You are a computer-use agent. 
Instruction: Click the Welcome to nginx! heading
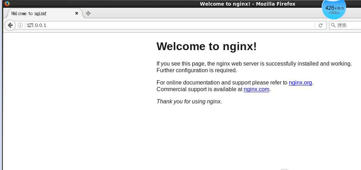point(207,46)
